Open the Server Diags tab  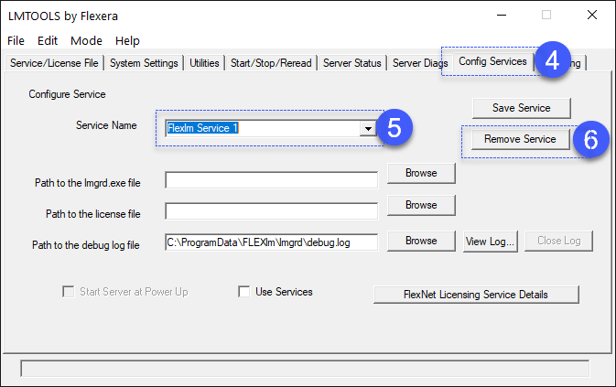pos(420,63)
